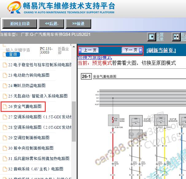Click the 26-1 安全气囊电路图 diagram preview
Viewport: 186px width, 179px height.
point(132,124)
